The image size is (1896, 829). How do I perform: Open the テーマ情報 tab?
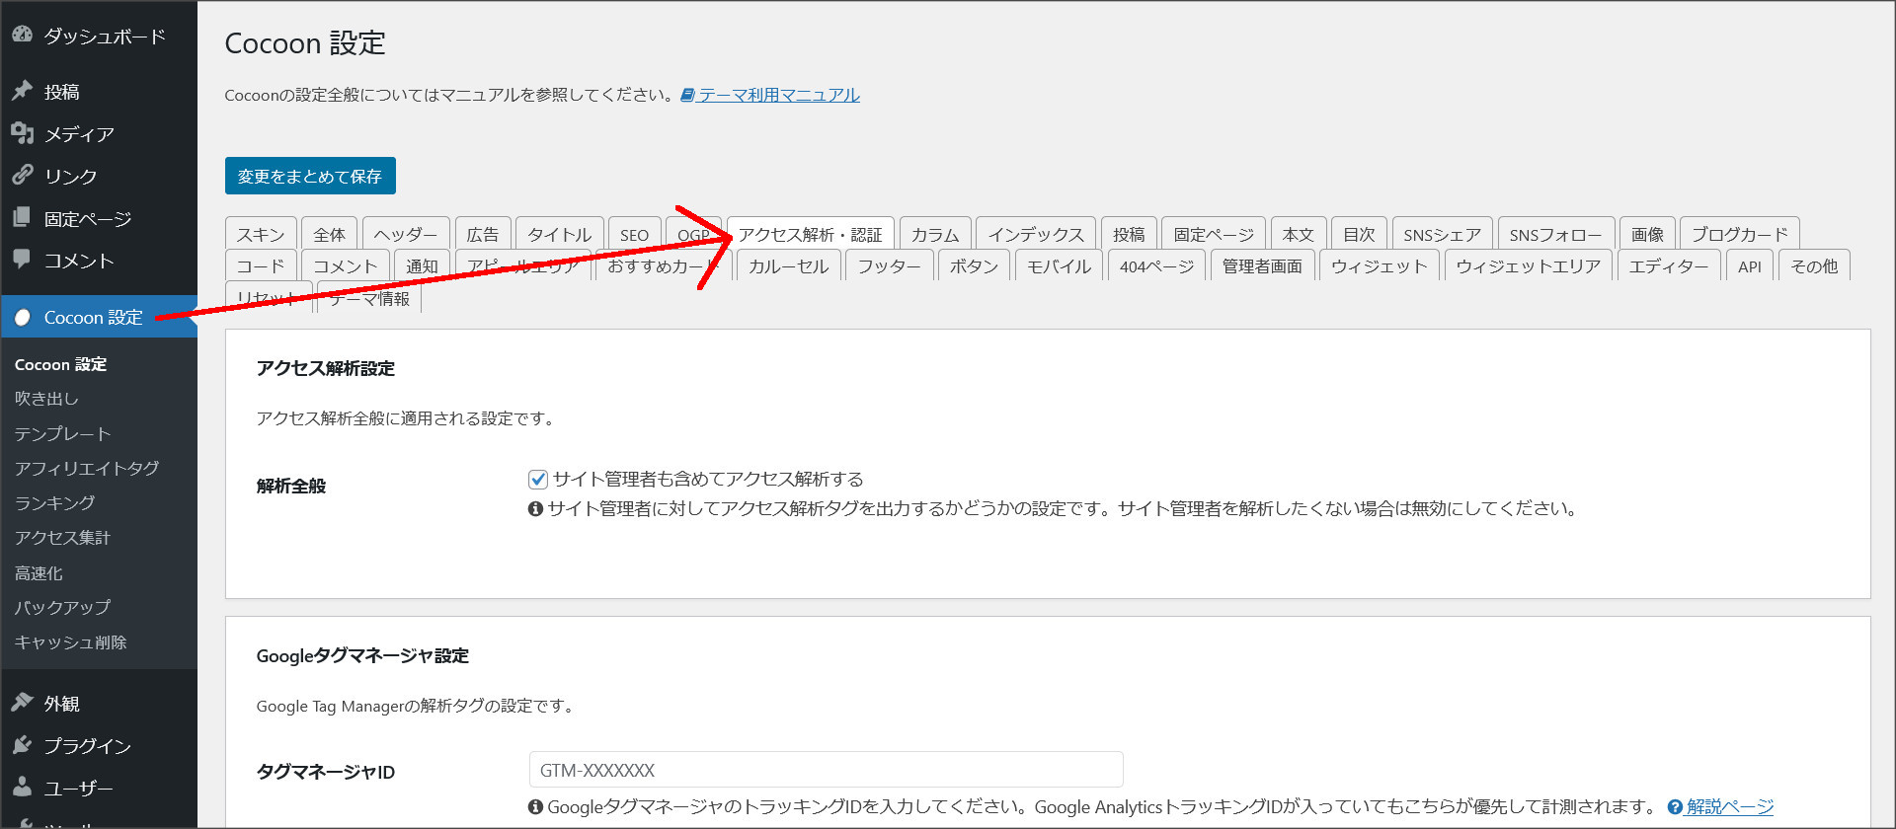(369, 298)
